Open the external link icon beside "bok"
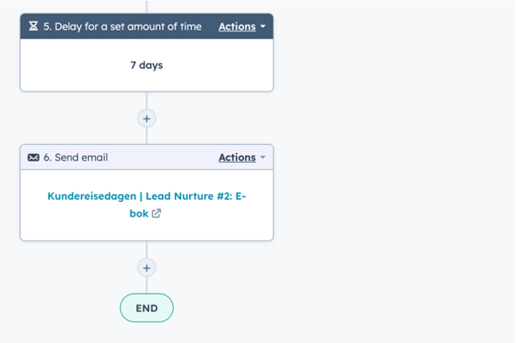 click(156, 214)
